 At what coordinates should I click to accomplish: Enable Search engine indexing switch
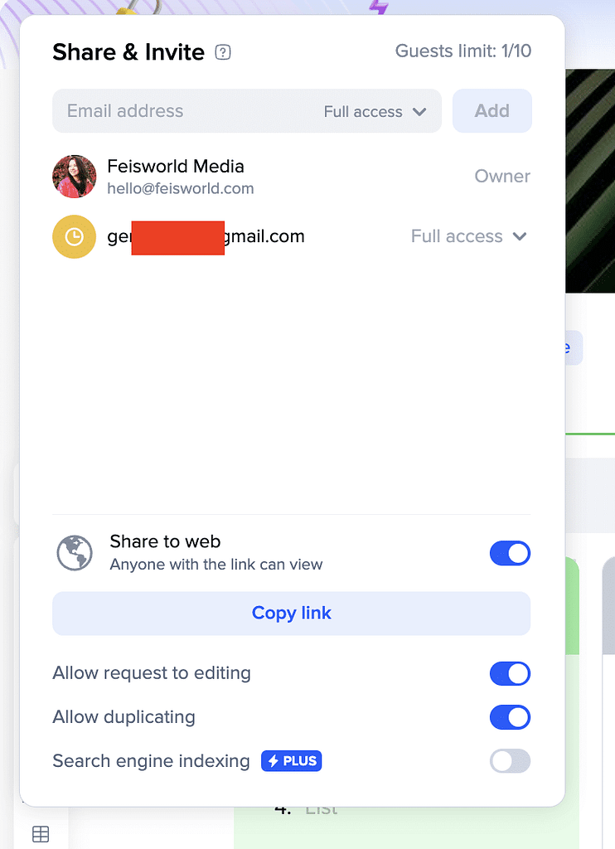point(510,761)
